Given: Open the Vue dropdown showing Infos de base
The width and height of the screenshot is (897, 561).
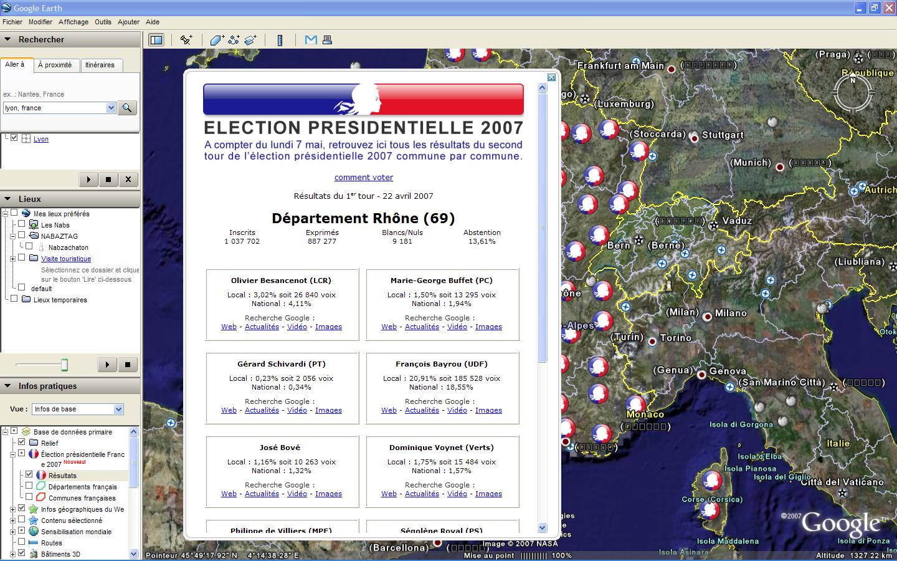Looking at the screenshot, I should pyautogui.click(x=77, y=409).
